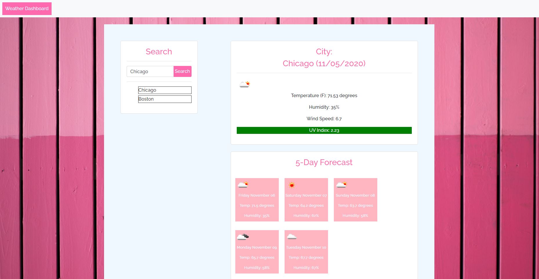
Task: Focus the city search input field
Action: [x=150, y=71]
